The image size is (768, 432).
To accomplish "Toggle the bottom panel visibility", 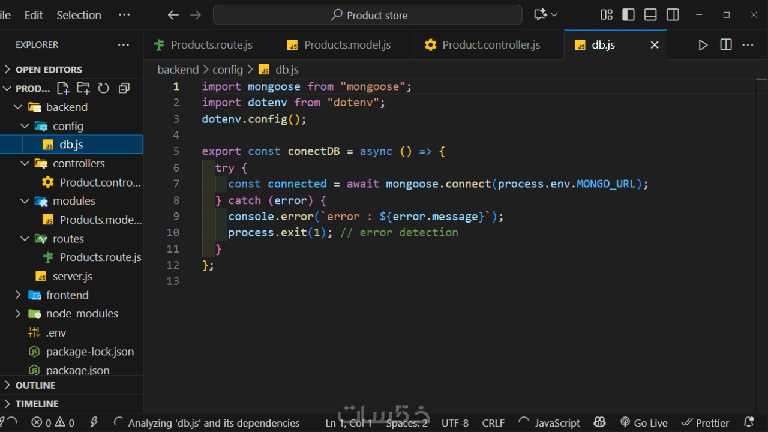I will 650,15.
